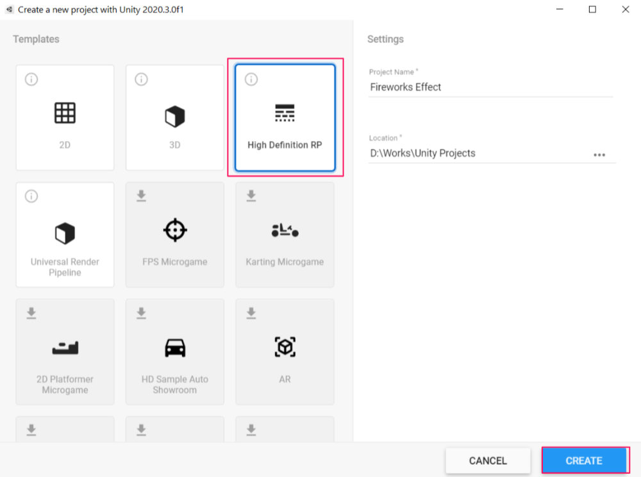Viewport: 641px width, 477px height.
Task: Download the AR template
Action: pos(251,313)
